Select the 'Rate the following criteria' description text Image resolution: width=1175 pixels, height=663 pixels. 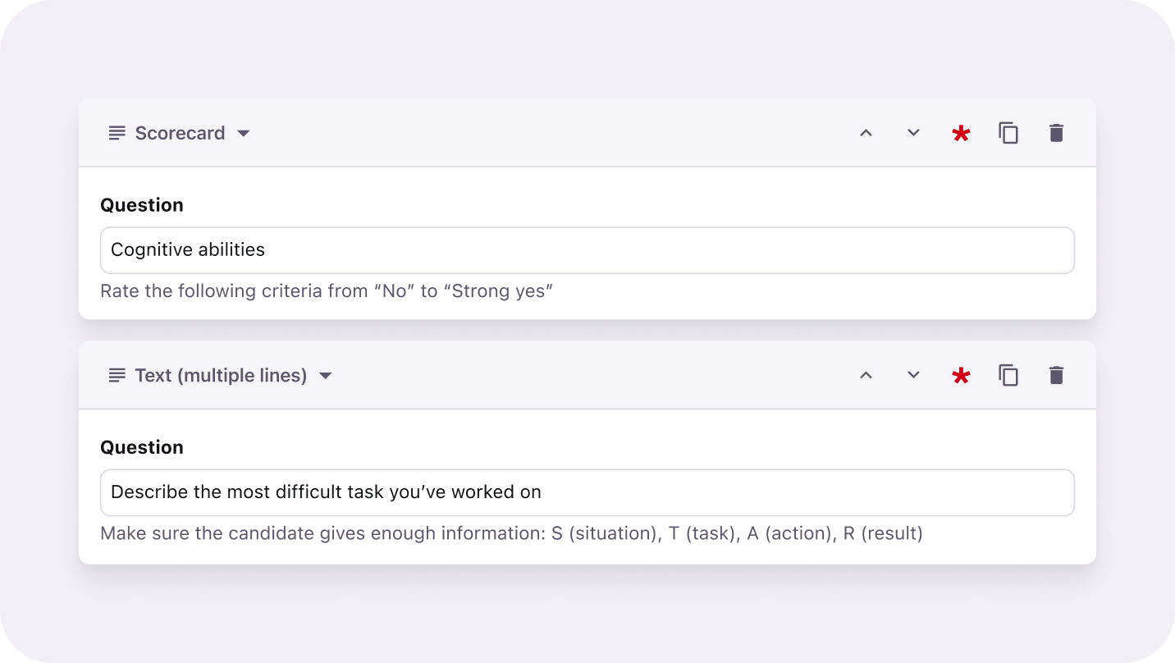[327, 291]
